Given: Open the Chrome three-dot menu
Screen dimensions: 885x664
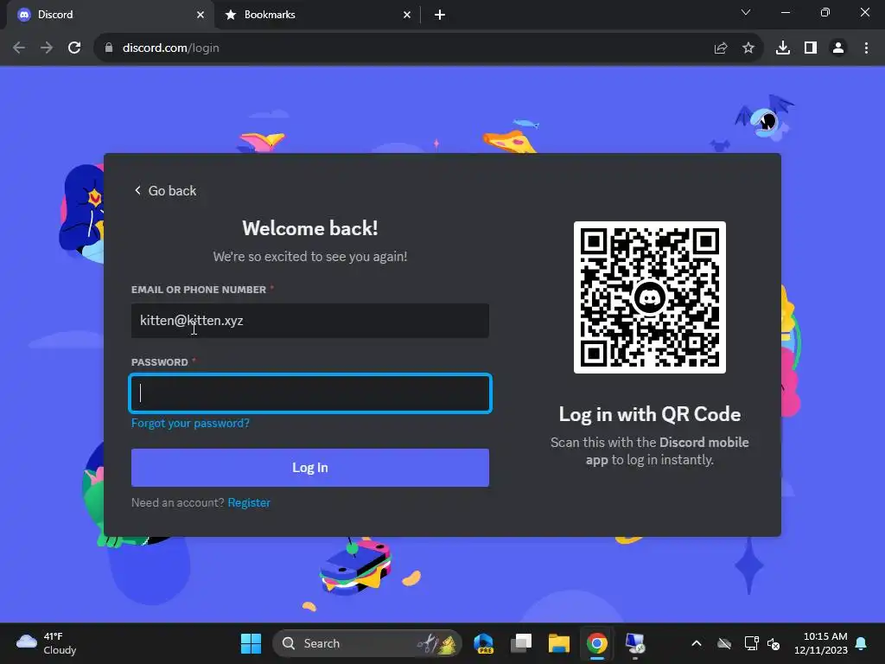Looking at the screenshot, I should click(866, 48).
